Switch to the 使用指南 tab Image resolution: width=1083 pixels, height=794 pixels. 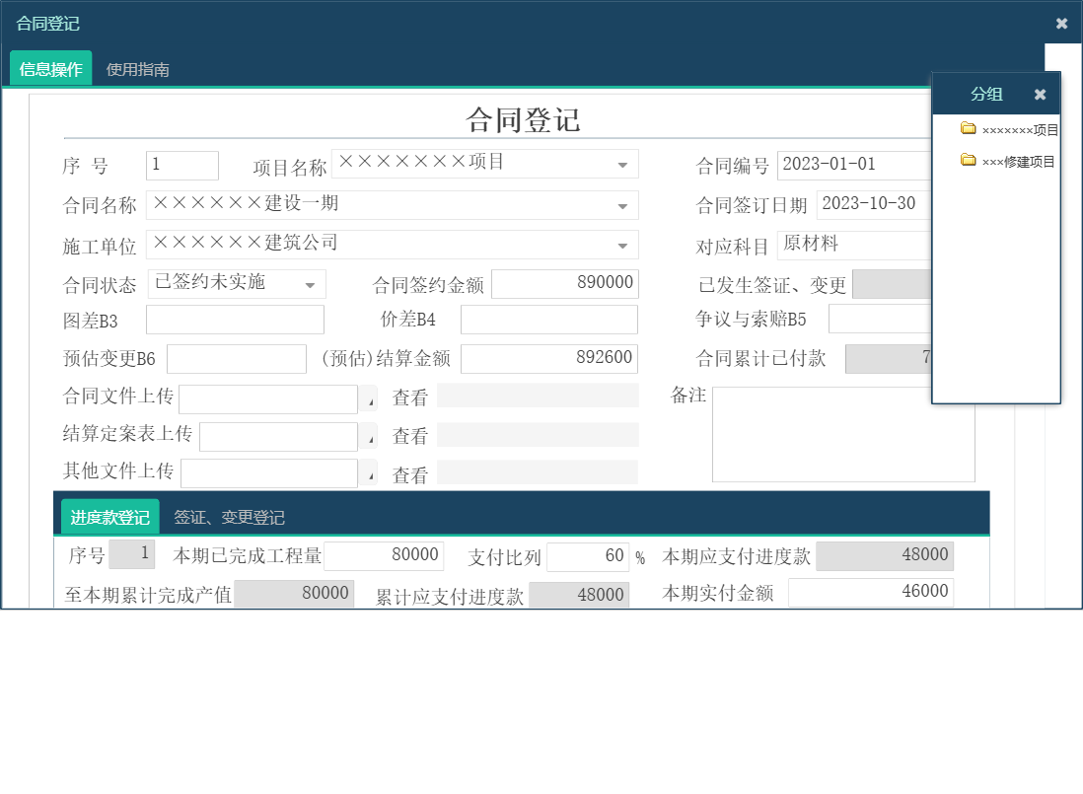click(136, 69)
